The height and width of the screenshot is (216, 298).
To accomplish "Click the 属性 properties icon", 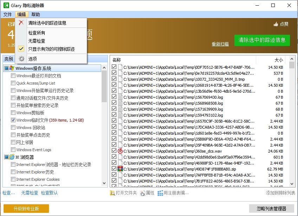I will [143, 193].
